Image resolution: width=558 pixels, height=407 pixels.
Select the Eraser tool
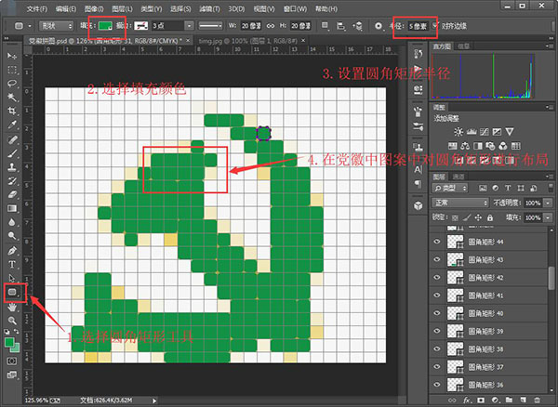tap(12, 195)
